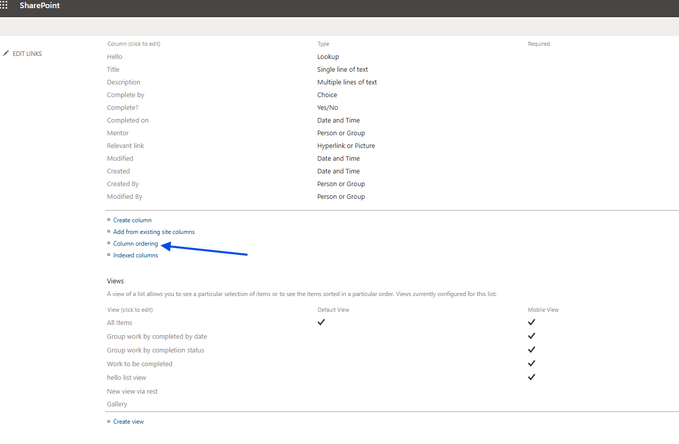
Task: Open the Mentor column settings
Action: click(118, 133)
